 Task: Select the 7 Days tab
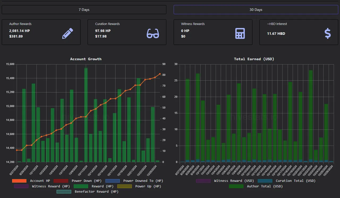(84, 10)
